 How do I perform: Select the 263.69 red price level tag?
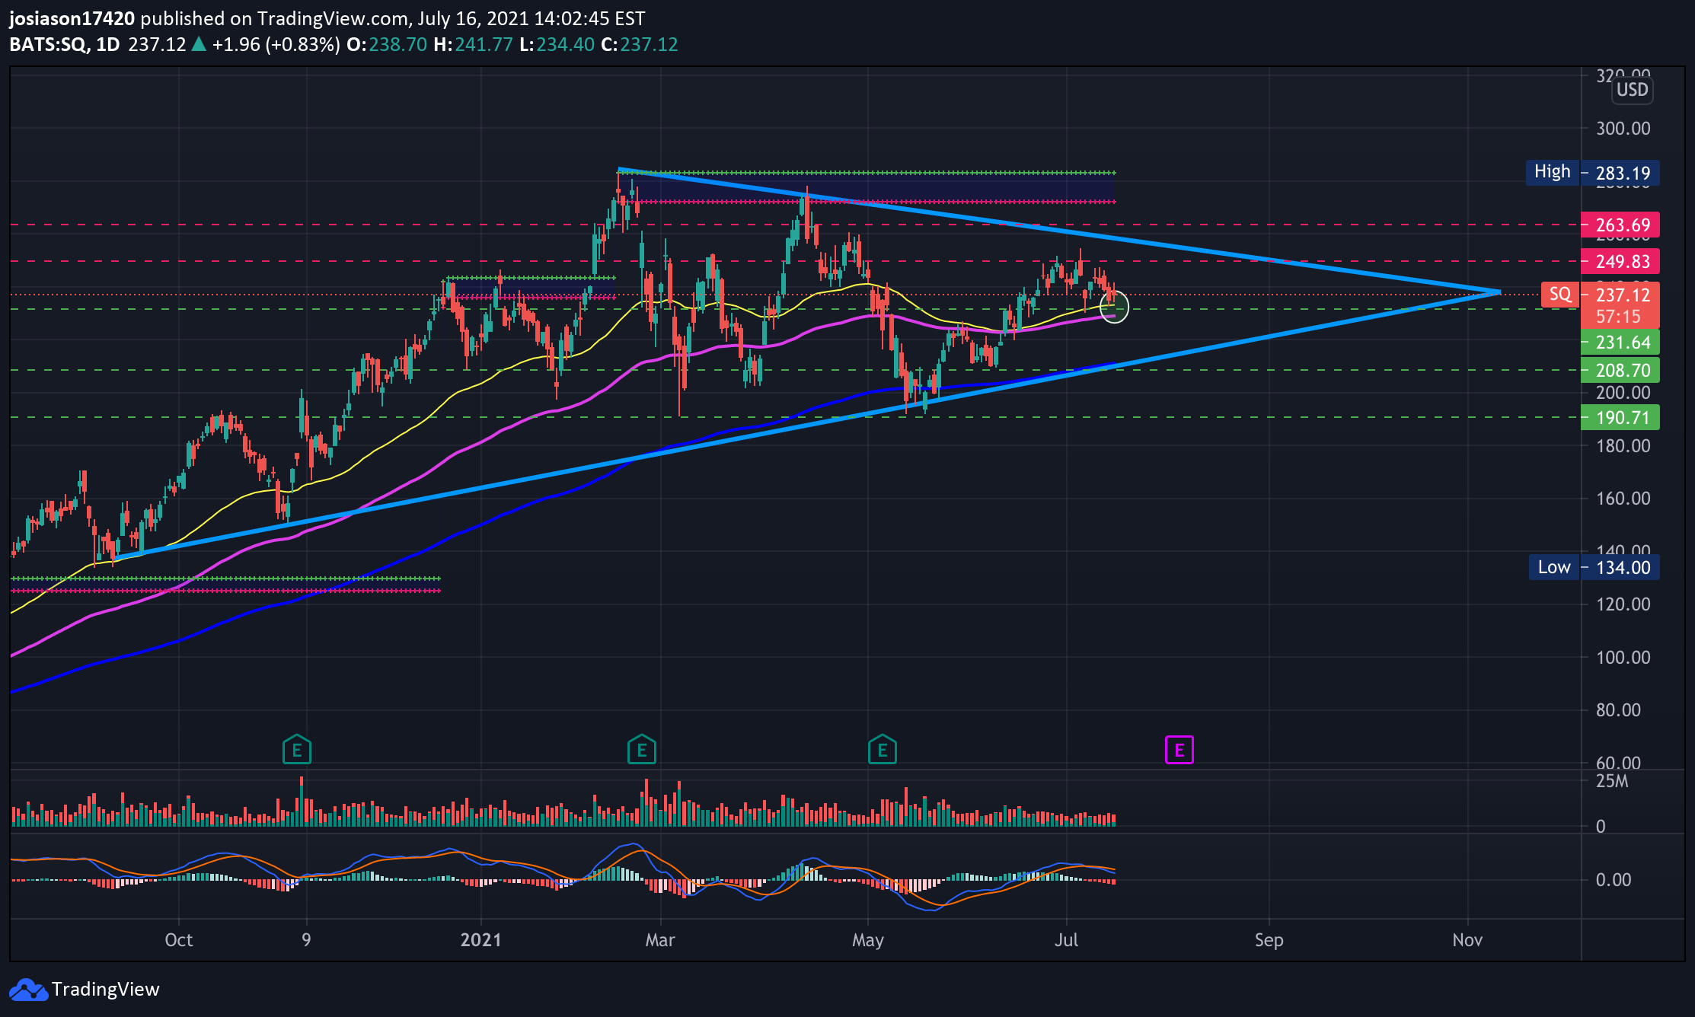point(1620,225)
